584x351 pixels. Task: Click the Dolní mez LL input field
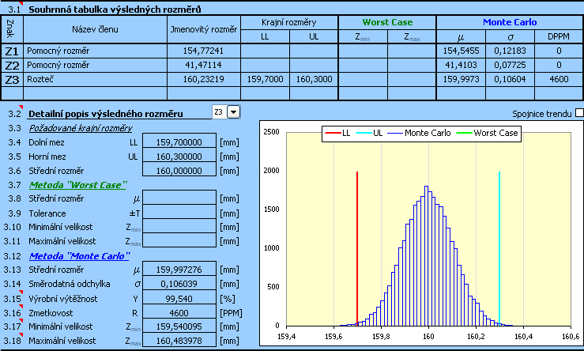178,142
